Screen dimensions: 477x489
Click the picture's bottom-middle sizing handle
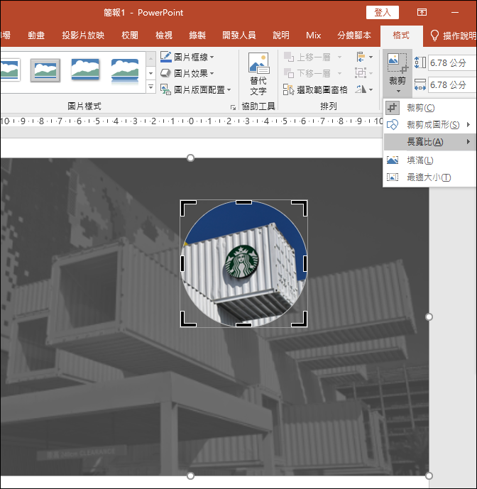[190, 476]
